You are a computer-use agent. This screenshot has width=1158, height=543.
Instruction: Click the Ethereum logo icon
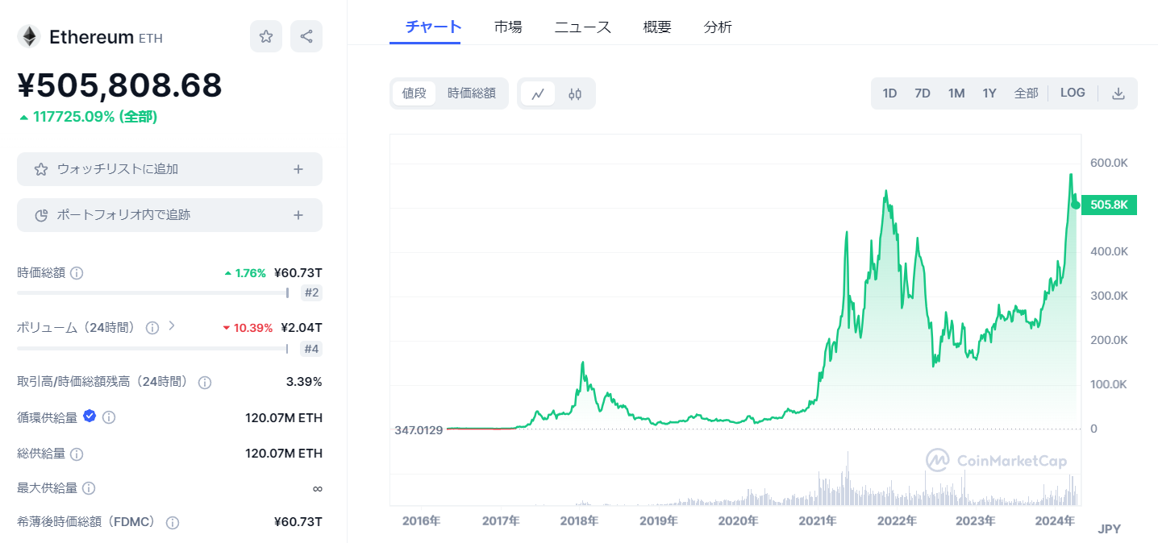tap(29, 36)
